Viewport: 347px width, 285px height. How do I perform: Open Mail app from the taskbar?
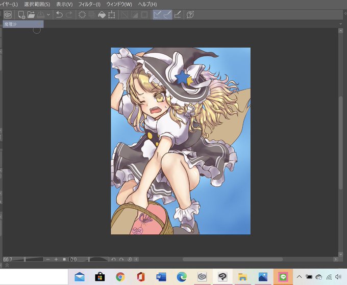pos(80,277)
